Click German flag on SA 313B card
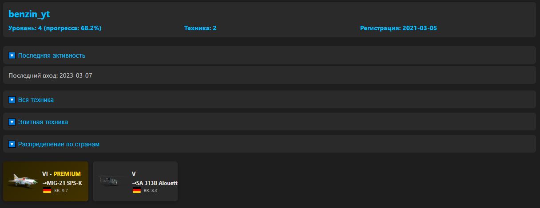This screenshot has width=540, height=208. click(136, 190)
